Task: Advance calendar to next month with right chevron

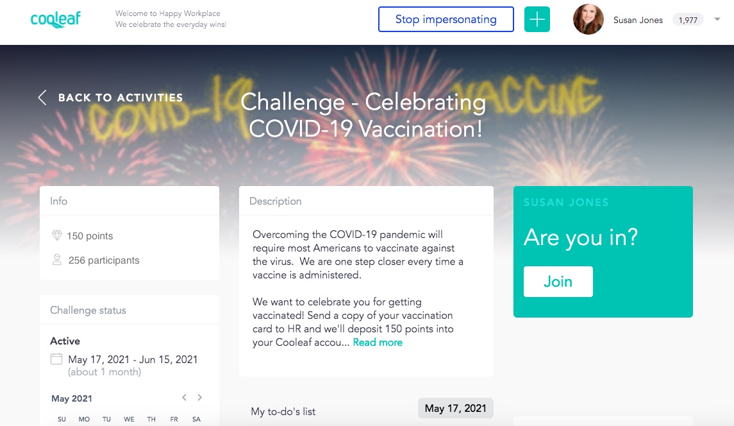Action: (x=199, y=397)
